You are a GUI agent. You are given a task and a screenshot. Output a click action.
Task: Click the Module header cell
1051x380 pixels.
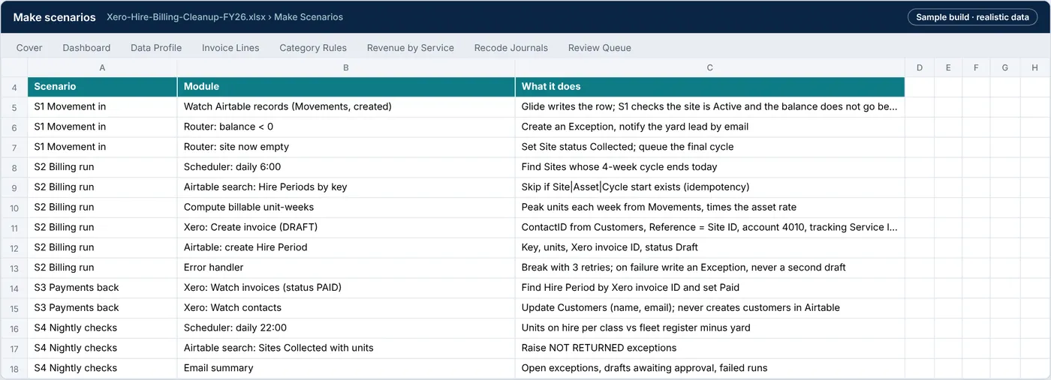[x=346, y=87]
